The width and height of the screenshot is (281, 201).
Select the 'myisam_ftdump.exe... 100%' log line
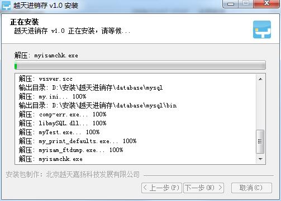[71, 150]
